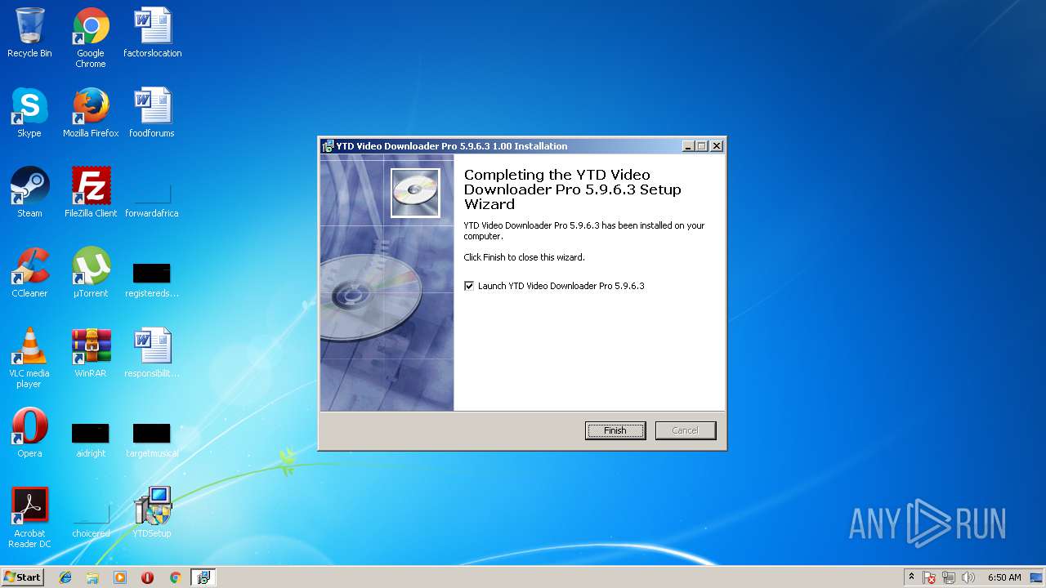Select the responsibilit... Word document
Viewport: 1046px width, 588px height.
tap(152, 353)
